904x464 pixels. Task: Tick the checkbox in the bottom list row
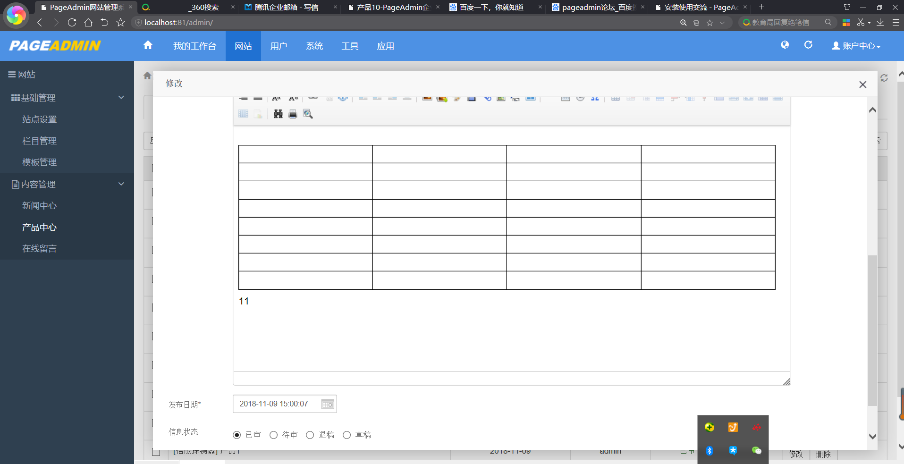pyautogui.click(x=156, y=452)
